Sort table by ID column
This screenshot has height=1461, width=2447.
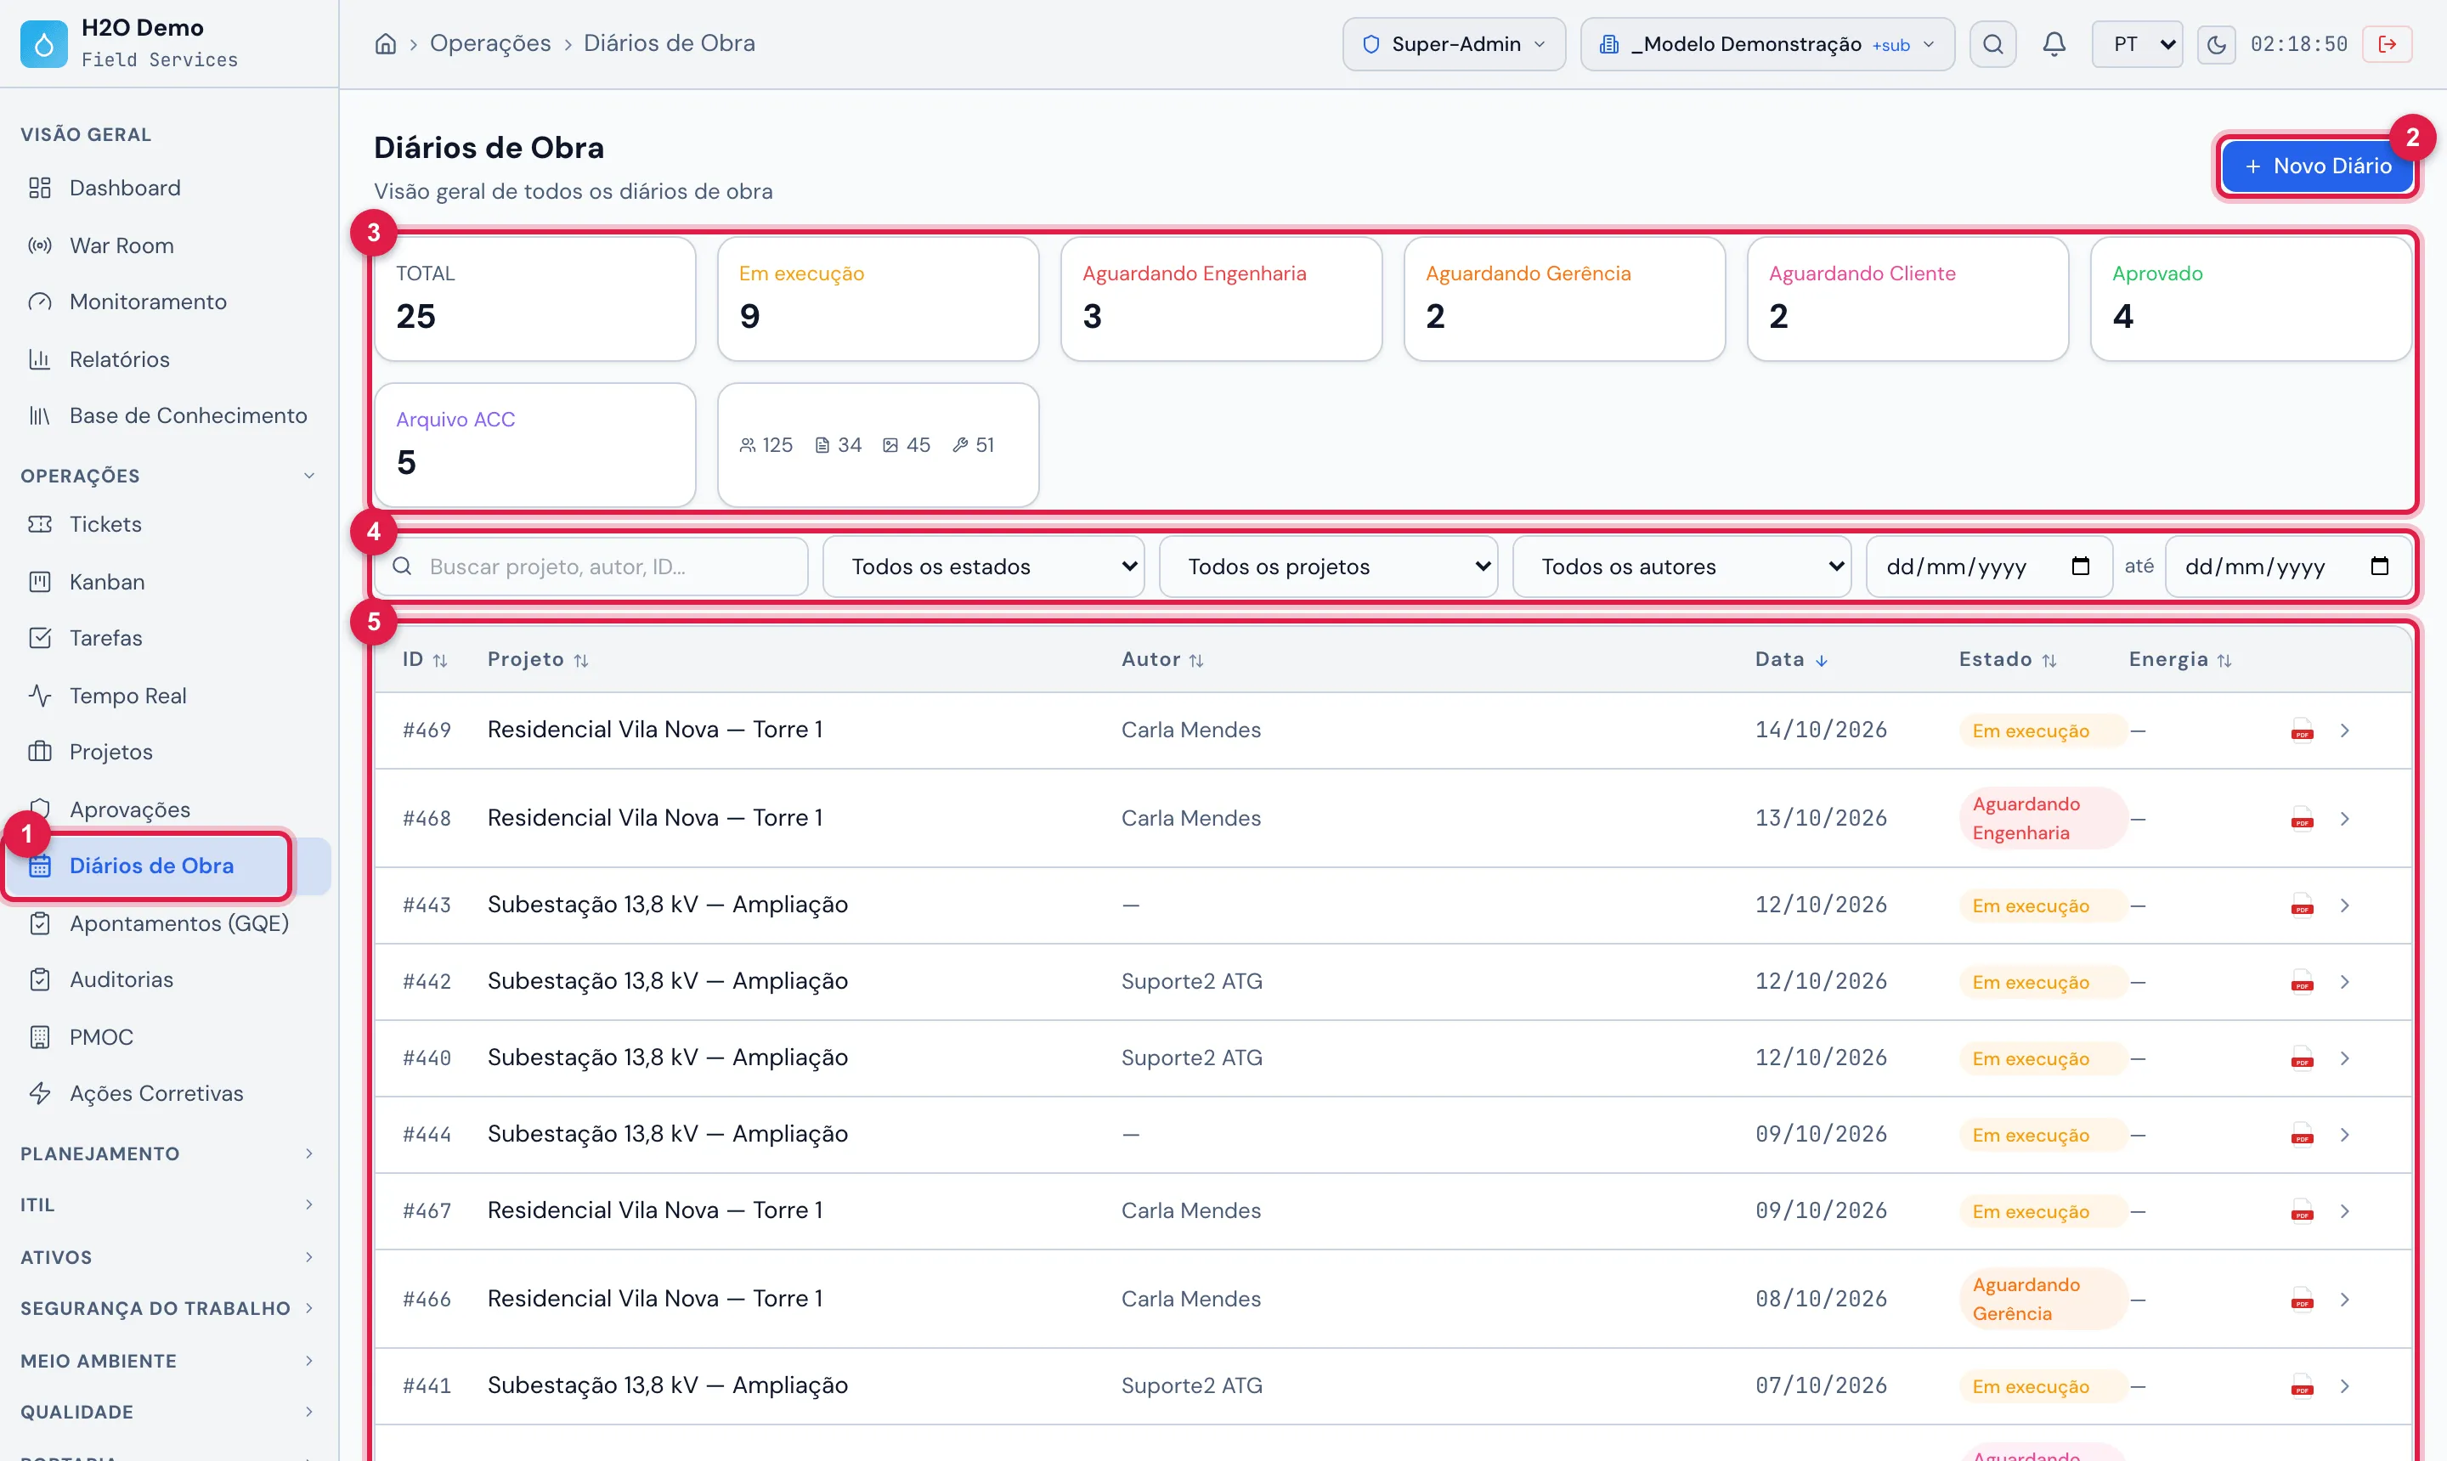[425, 660]
